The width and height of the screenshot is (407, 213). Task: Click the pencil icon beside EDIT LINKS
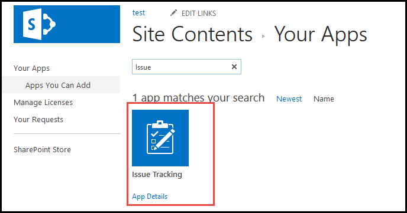(174, 12)
